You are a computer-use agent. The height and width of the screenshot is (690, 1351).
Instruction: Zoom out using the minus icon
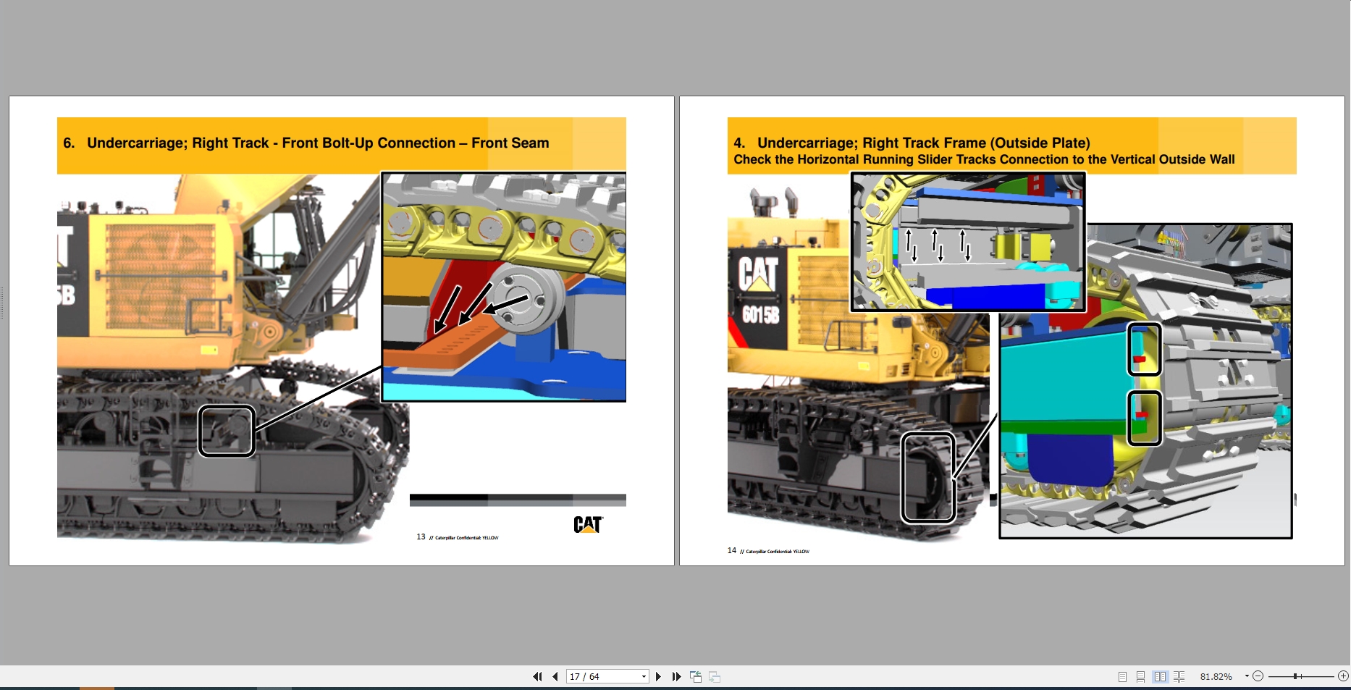(1258, 676)
